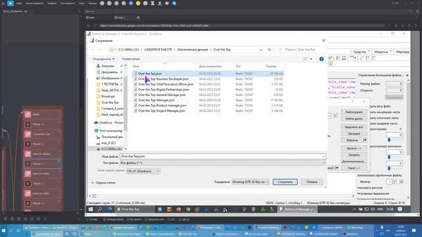This screenshot has height=237, width=422.
Task: Click the remote desktop Start button
Action: tap(91, 209)
